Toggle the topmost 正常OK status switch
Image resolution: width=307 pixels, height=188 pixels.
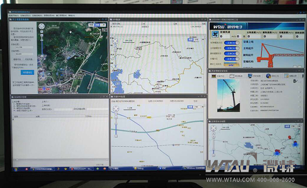pos(231,42)
